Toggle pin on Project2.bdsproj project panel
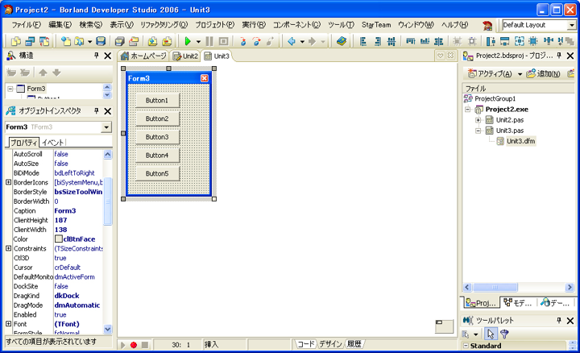Viewport: 580px width, 353px height. [x=559, y=56]
